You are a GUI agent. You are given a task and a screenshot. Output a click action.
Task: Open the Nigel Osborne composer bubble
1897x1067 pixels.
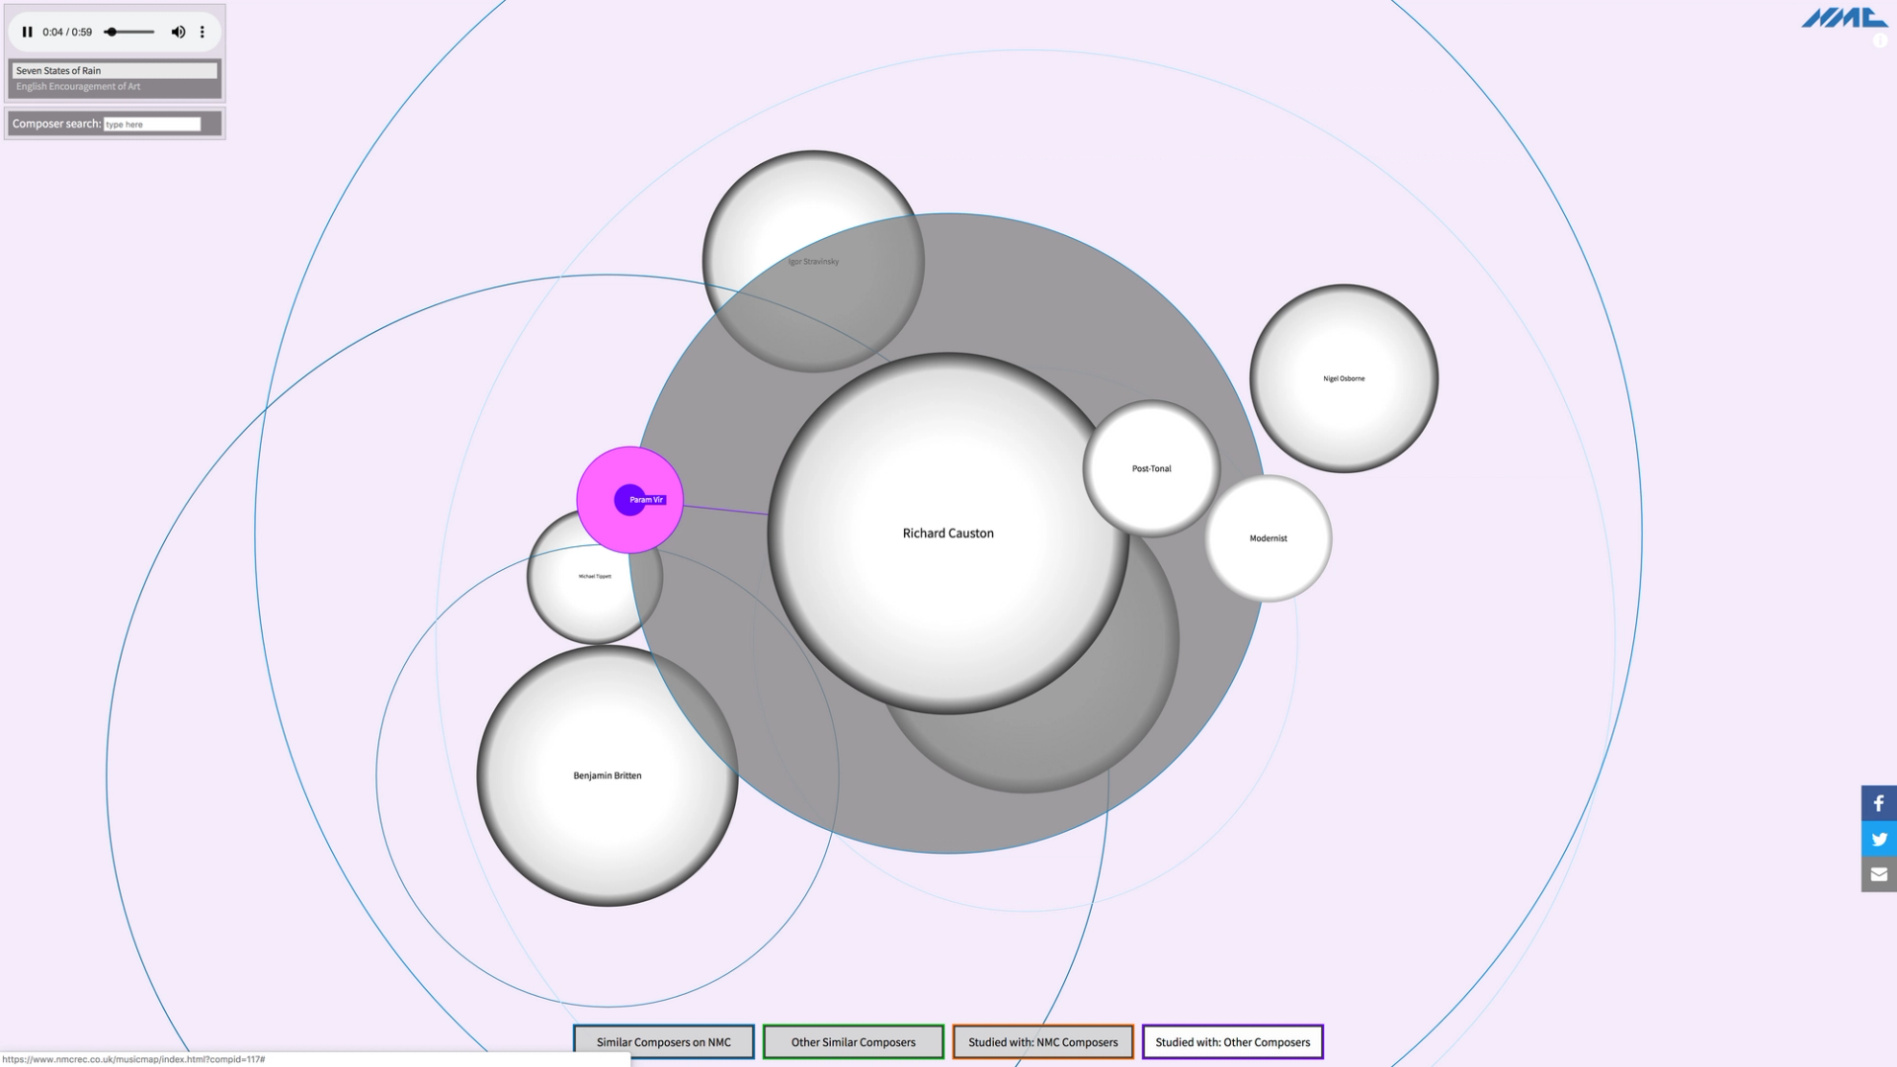[x=1344, y=378]
